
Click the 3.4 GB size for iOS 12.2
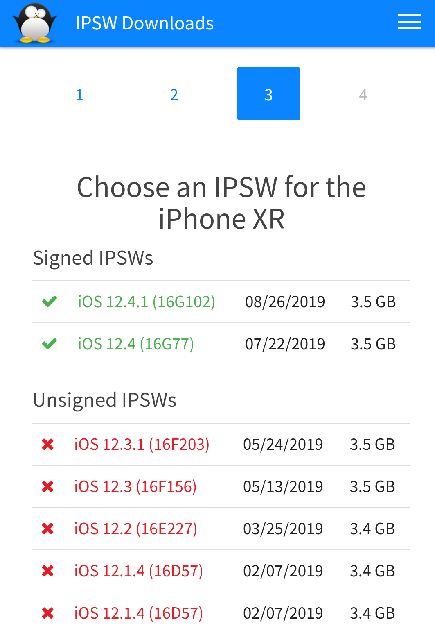(372, 529)
